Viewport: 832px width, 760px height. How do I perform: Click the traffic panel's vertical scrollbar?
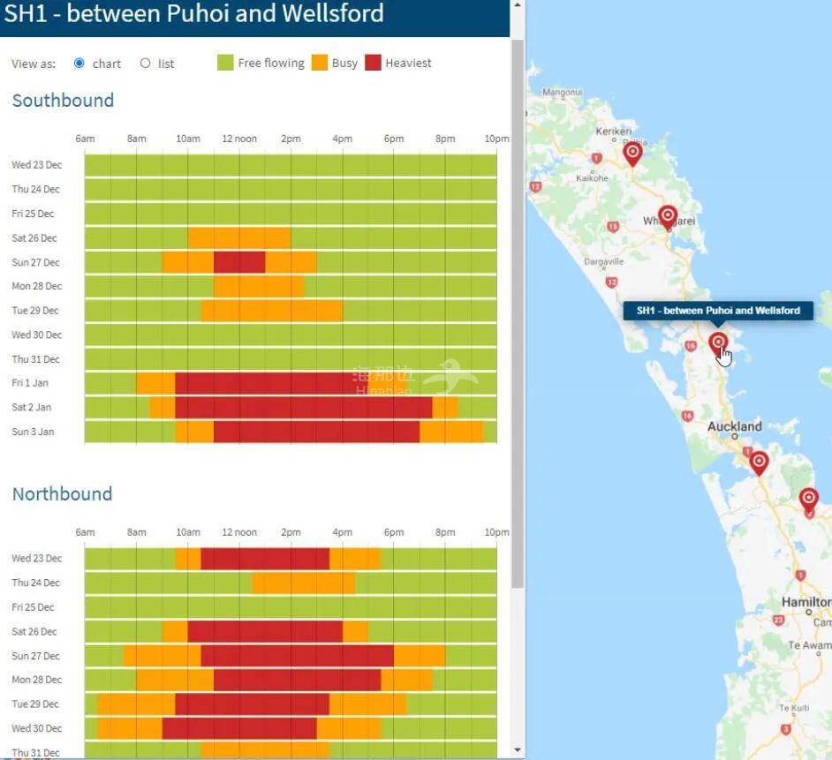coord(518,309)
